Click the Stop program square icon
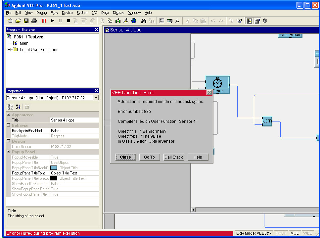 [x=69, y=21]
